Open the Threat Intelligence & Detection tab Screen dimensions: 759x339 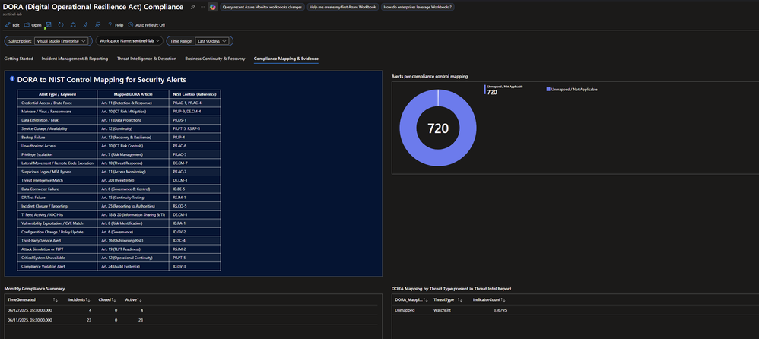tap(147, 59)
